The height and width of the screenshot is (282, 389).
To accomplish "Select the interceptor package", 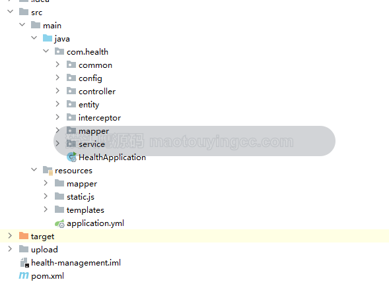I will click(100, 118).
